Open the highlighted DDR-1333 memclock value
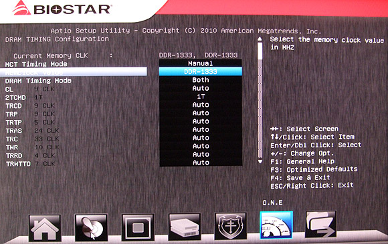Viewport: 388px width, 244px height. click(x=201, y=71)
